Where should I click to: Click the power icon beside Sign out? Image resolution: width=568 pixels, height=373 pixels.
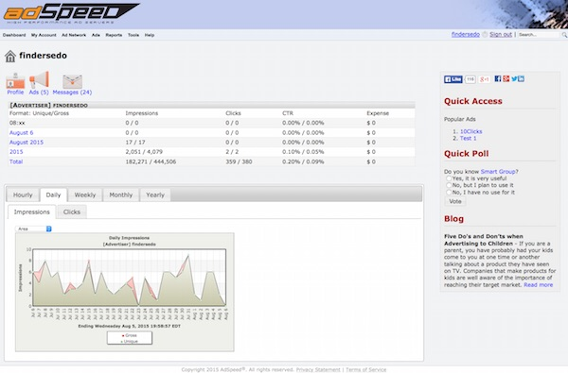click(485, 34)
